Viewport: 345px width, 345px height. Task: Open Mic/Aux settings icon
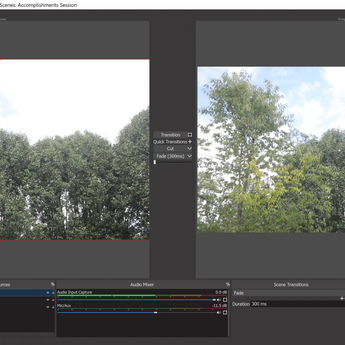(225, 313)
